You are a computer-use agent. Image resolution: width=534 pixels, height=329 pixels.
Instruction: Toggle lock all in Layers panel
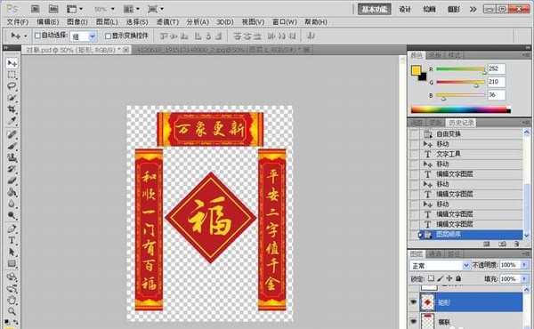458,278
